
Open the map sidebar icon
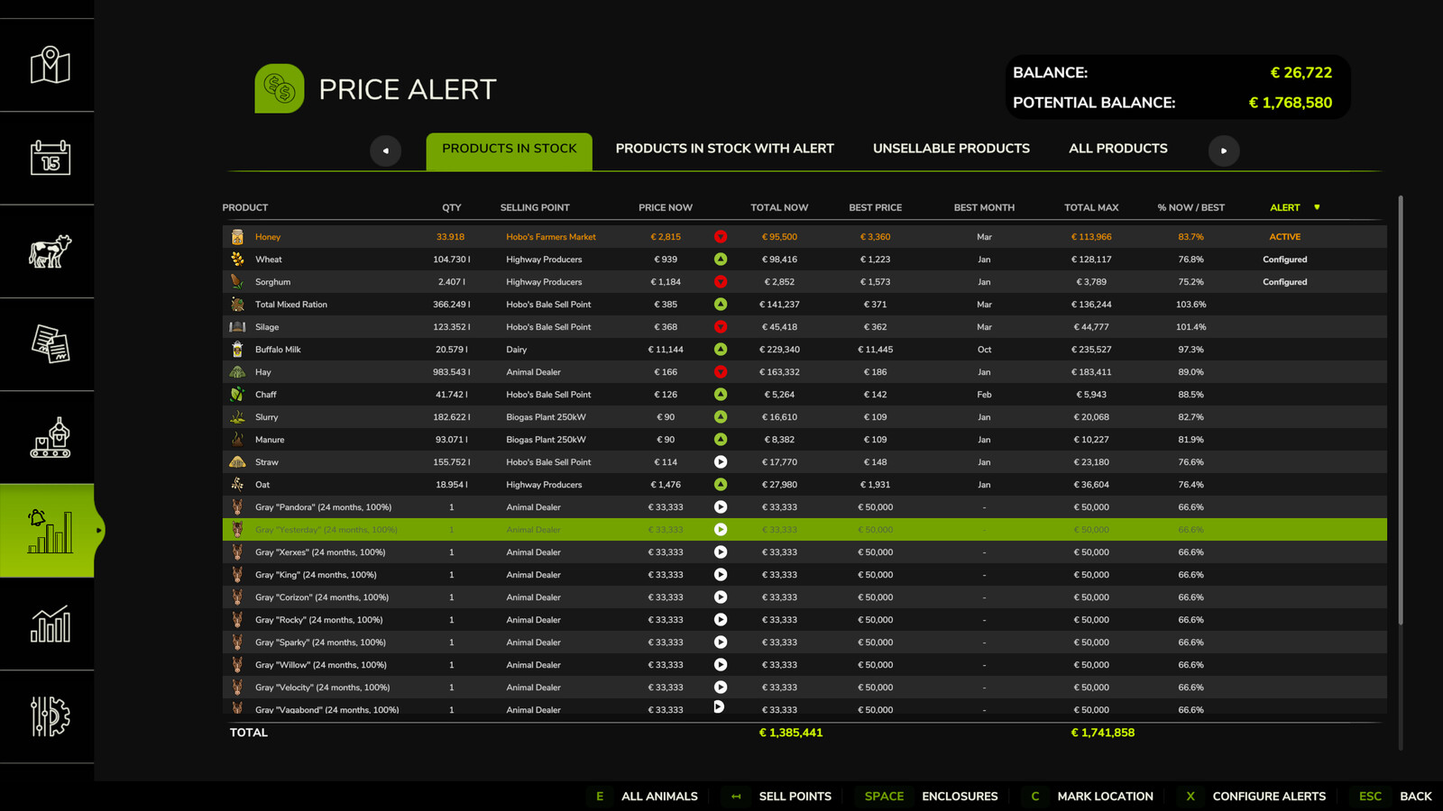[x=51, y=65]
